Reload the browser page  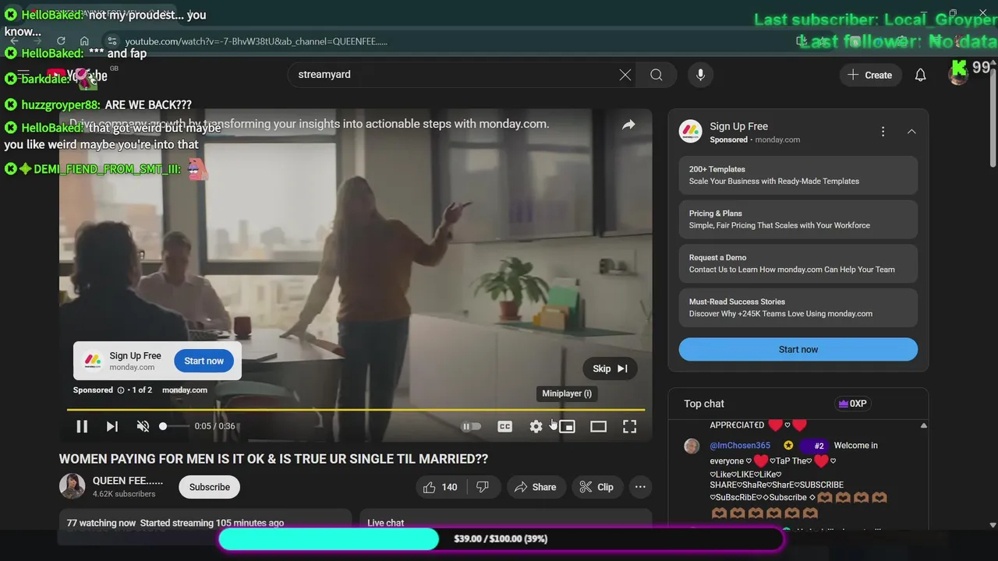click(x=61, y=41)
